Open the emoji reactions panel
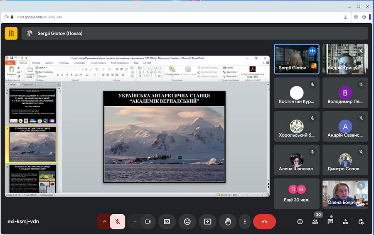Viewport: 374px width, 235px height. [x=187, y=222]
